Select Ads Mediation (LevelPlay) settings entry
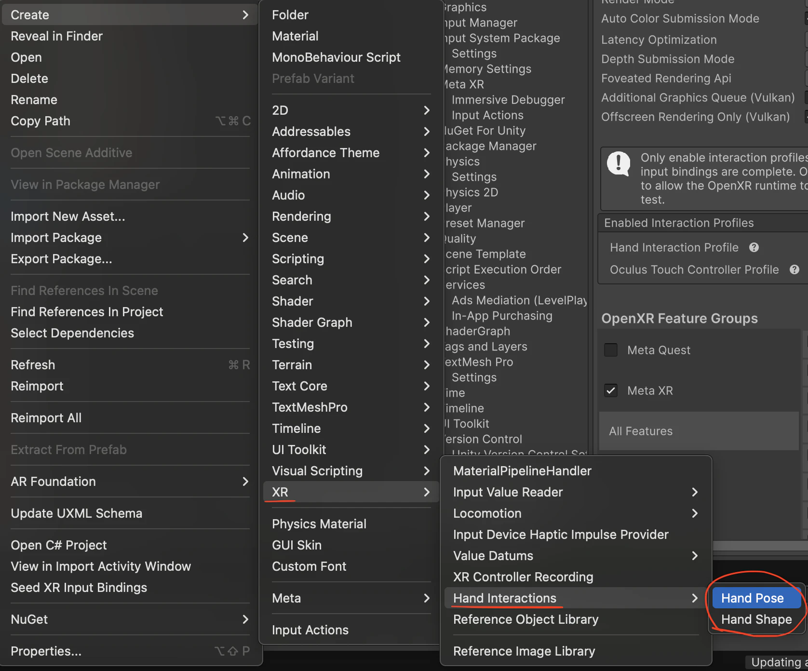The height and width of the screenshot is (671, 808). (519, 300)
